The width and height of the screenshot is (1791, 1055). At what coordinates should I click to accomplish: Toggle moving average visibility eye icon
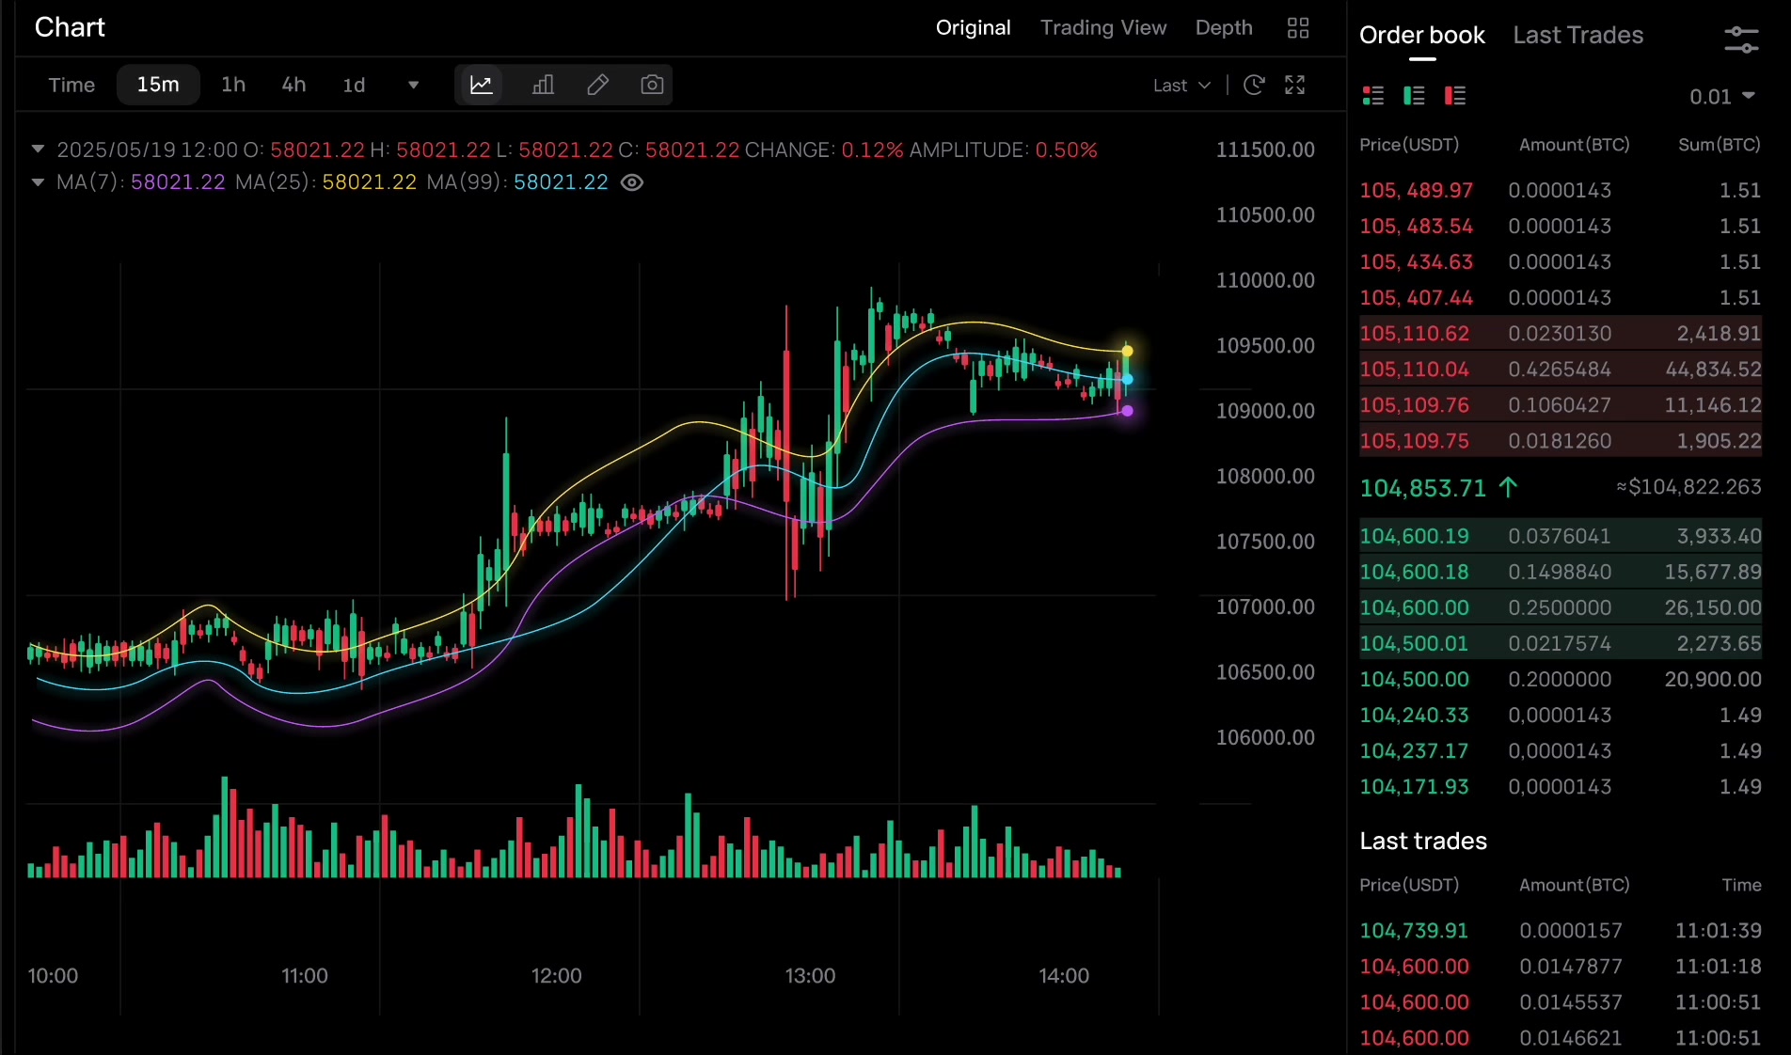point(633,182)
